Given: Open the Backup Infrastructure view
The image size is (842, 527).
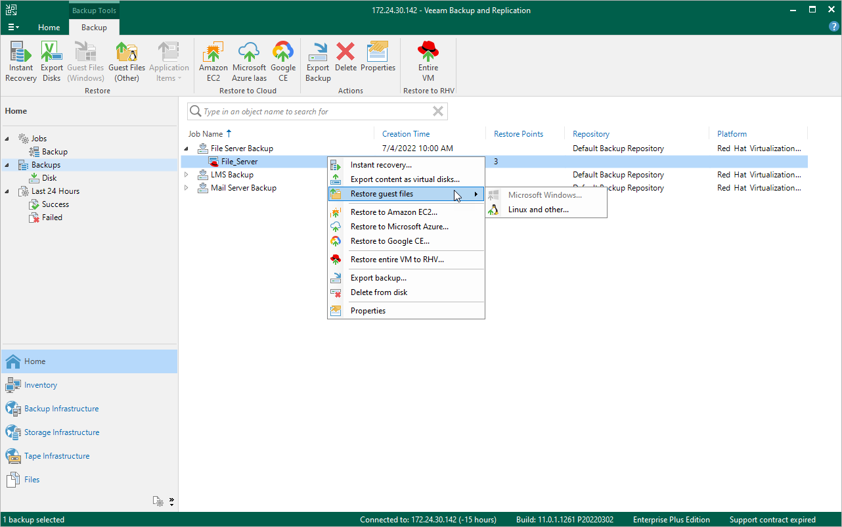Looking at the screenshot, I should 89,409.
